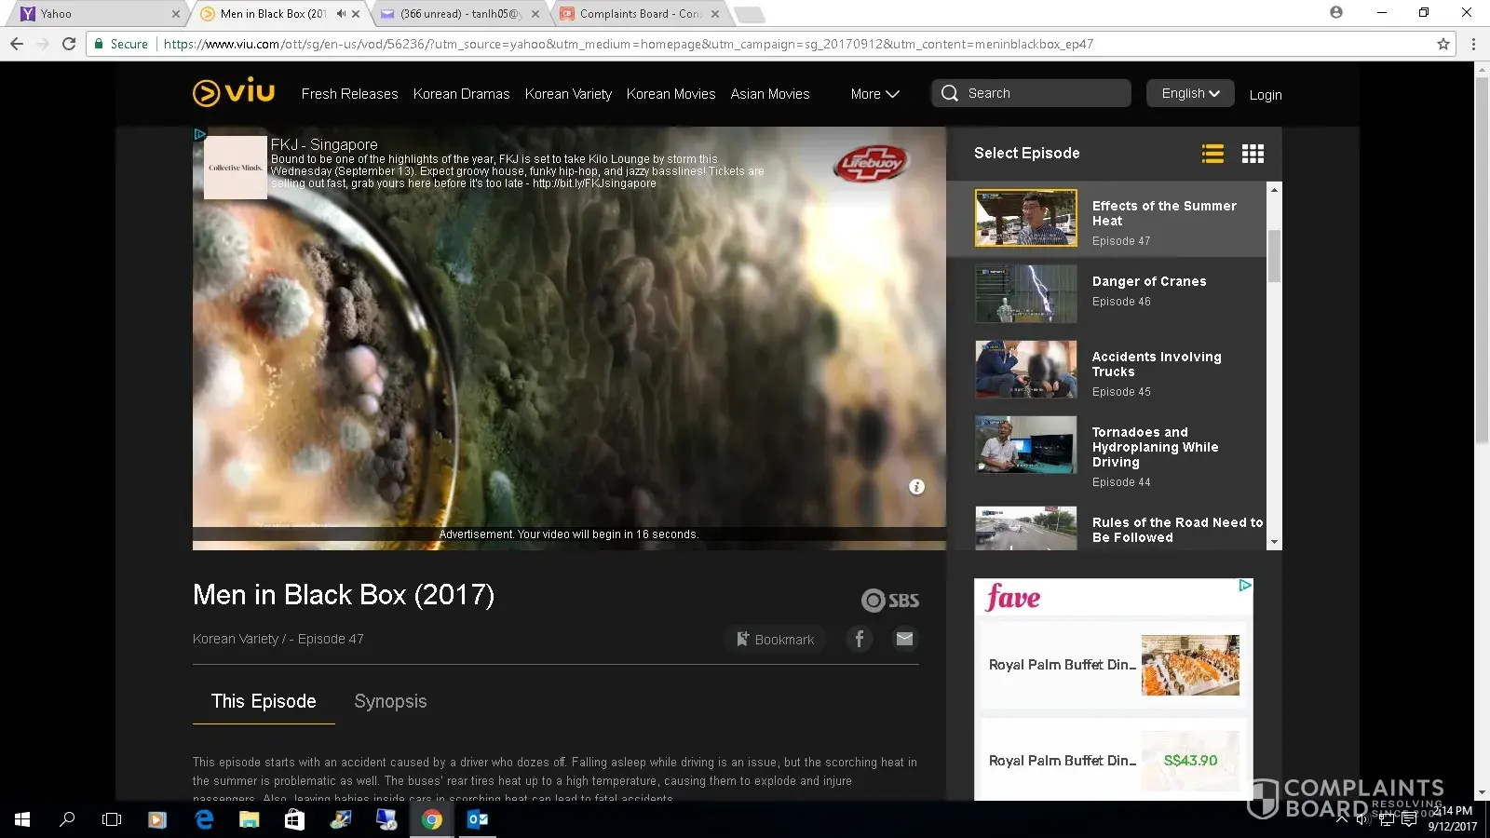
Task: Mute the Men in Black Box tab
Action: [341, 14]
